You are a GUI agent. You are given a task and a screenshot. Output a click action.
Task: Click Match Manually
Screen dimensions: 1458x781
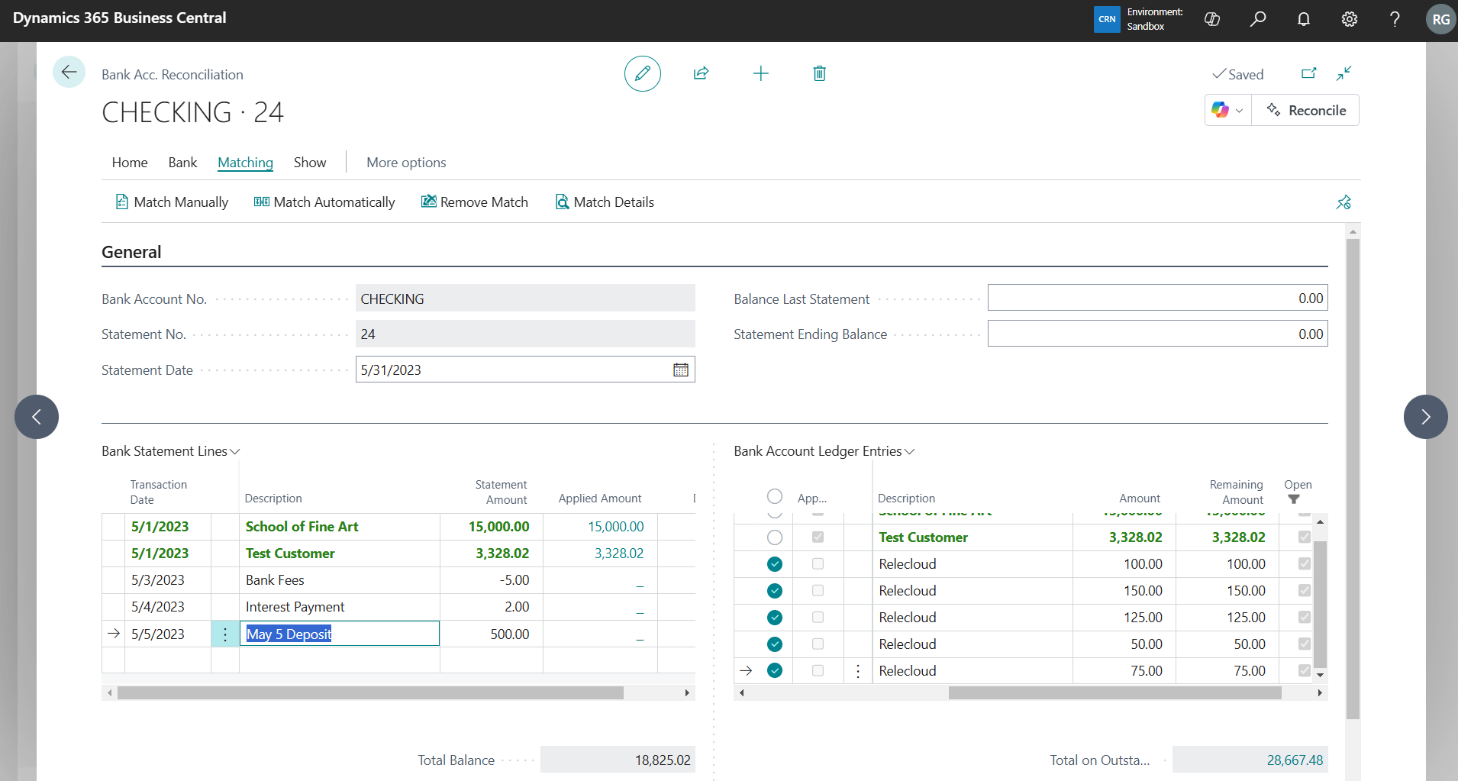click(172, 202)
